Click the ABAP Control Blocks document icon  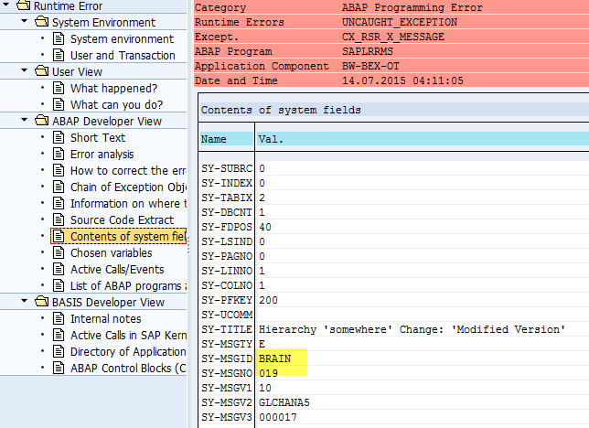59,368
